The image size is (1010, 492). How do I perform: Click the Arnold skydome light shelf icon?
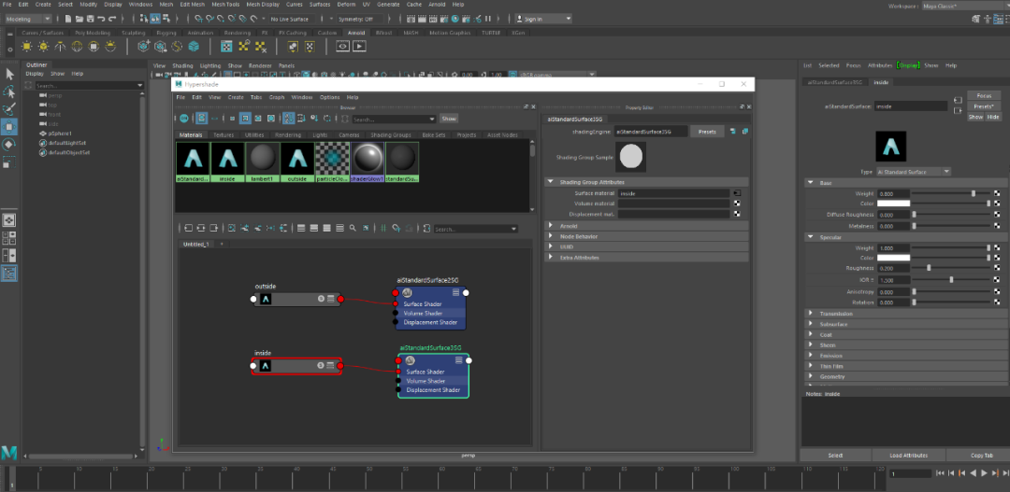(x=77, y=47)
